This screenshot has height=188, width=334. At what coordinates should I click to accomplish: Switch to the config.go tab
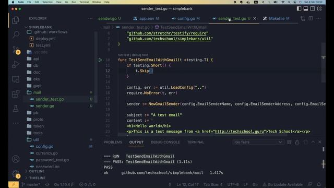[186, 19]
